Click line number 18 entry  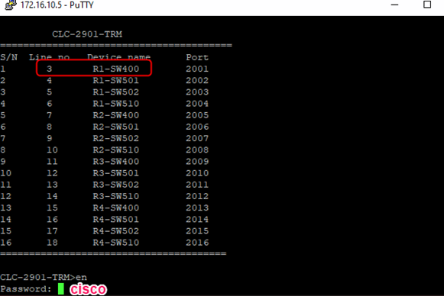tap(52, 243)
